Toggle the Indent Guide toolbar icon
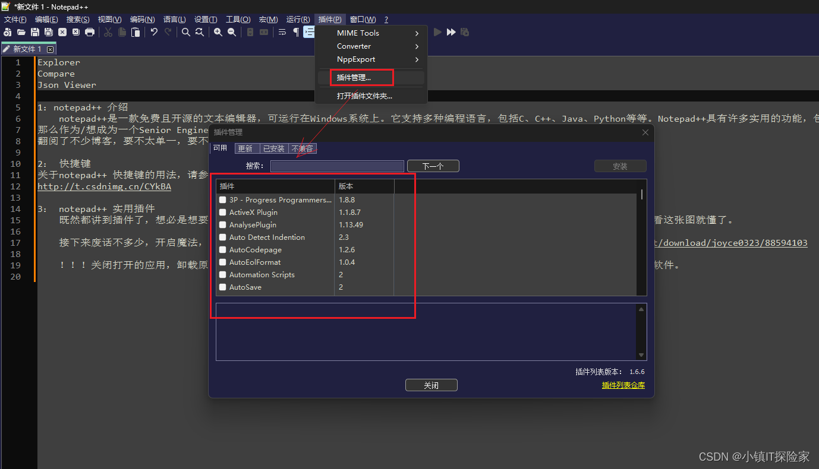The image size is (819, 469). (x=309, y=32)
